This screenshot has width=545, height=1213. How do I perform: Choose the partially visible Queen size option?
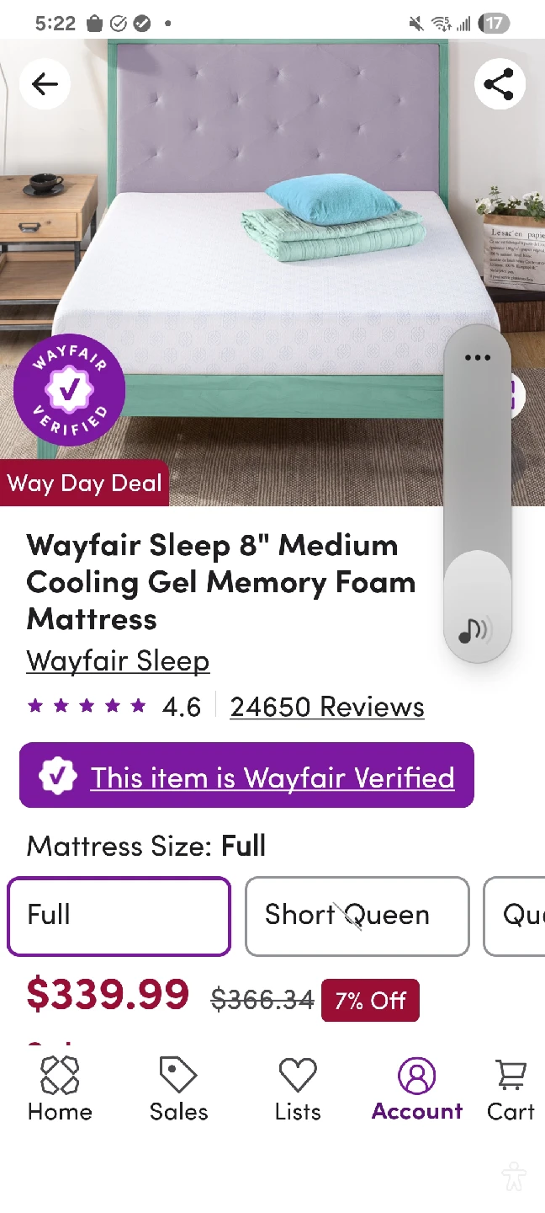515,916
